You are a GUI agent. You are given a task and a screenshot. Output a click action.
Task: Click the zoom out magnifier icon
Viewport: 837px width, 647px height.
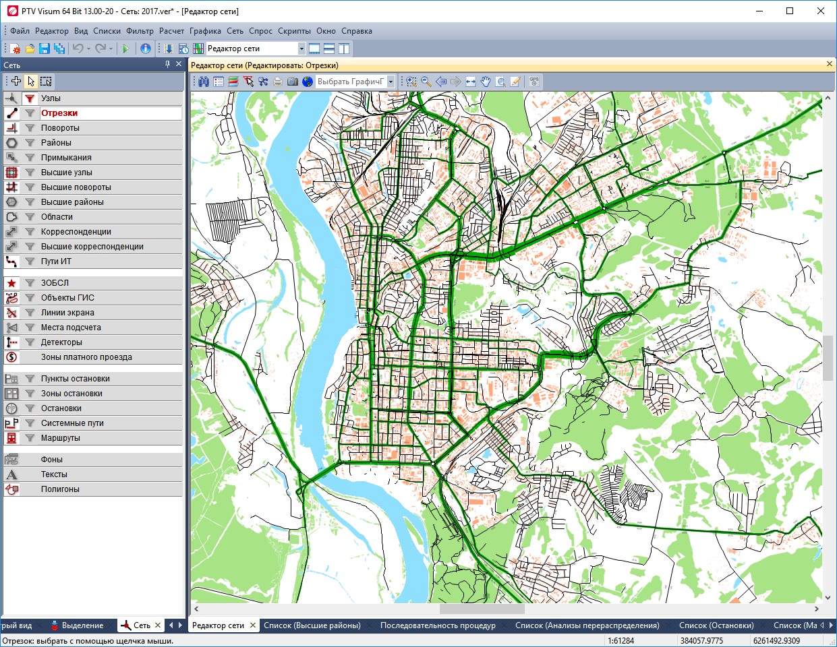tap(426, 82)
